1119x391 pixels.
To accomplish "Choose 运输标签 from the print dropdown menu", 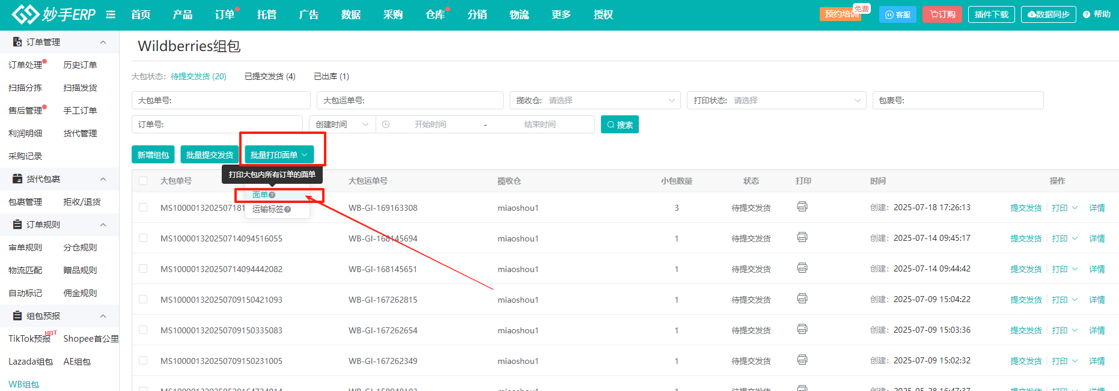I will [x=268, y=209].
